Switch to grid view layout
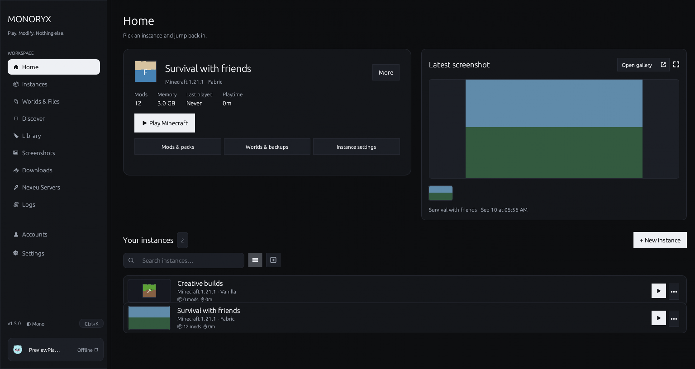Viewport: 695px width, 369px height. point(273,260)
